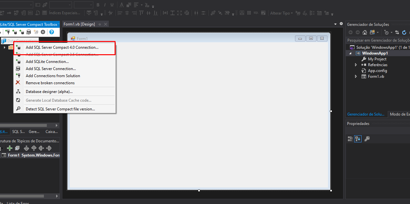Open the pending changes filter dropdown arrow

click(x=391, y=32)
